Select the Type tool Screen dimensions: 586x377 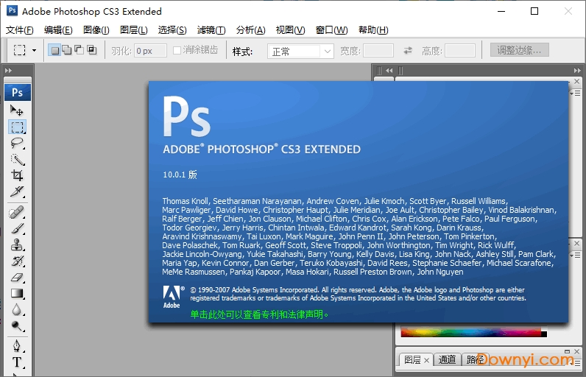pyautogui.click(x=17, y=362)
